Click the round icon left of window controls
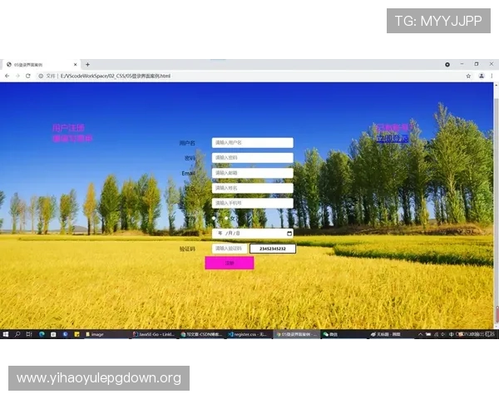This screenshot has height=399, width=499. click(447, 65)
